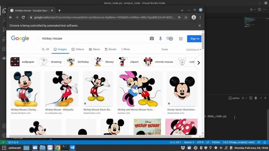Dismiss the automated test software banner
The image size is (269, 151).
(200, 26)
